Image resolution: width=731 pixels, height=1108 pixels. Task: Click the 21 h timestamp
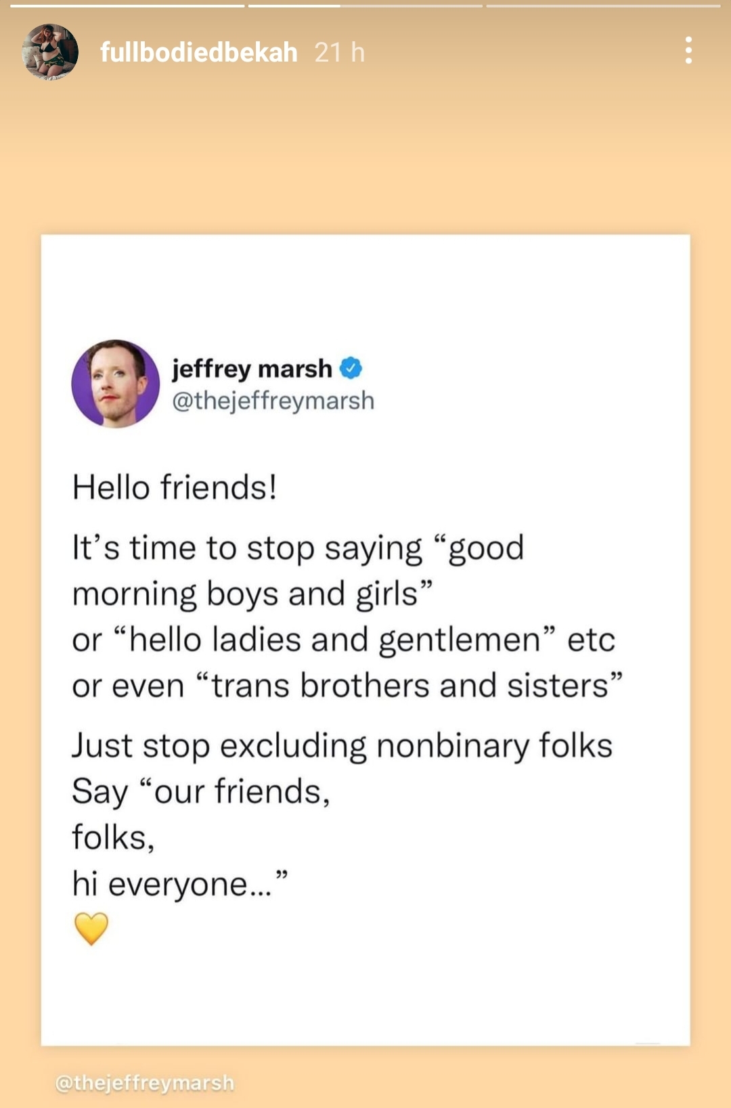click(x=340, y=52)
